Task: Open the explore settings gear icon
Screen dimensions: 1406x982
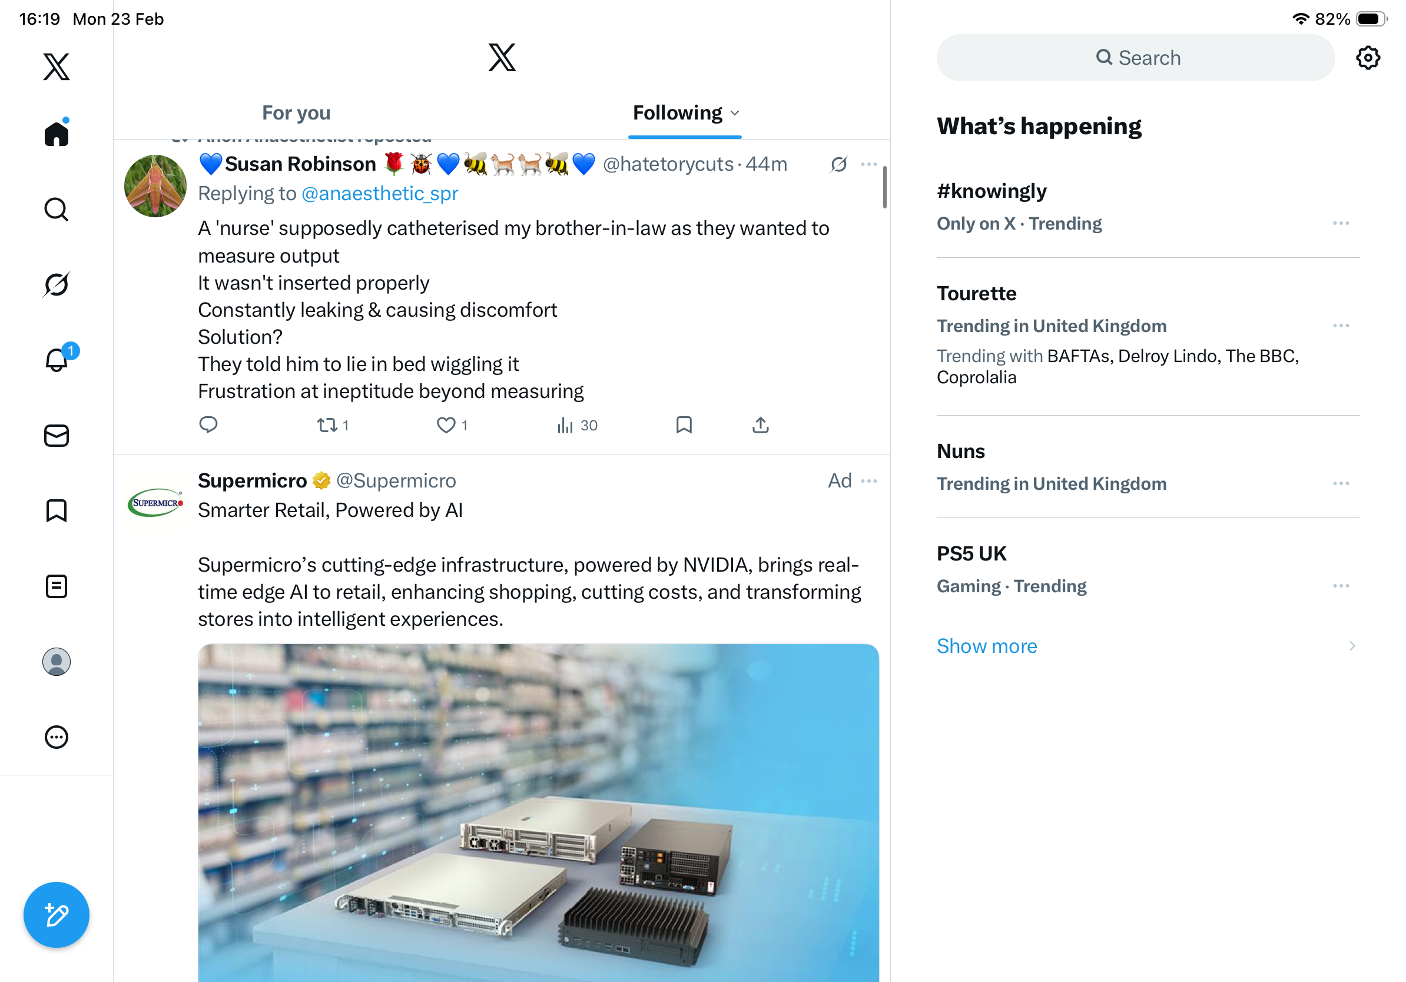Action: tap(1367, 58)
